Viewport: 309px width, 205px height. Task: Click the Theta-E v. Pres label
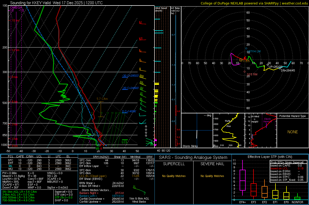[x=229, y=124]
